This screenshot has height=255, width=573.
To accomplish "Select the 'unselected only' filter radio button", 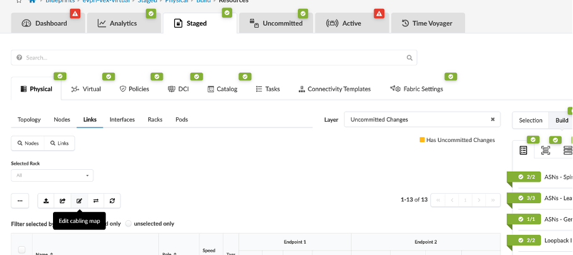I will pyautogui.click(x=129, y=223).
